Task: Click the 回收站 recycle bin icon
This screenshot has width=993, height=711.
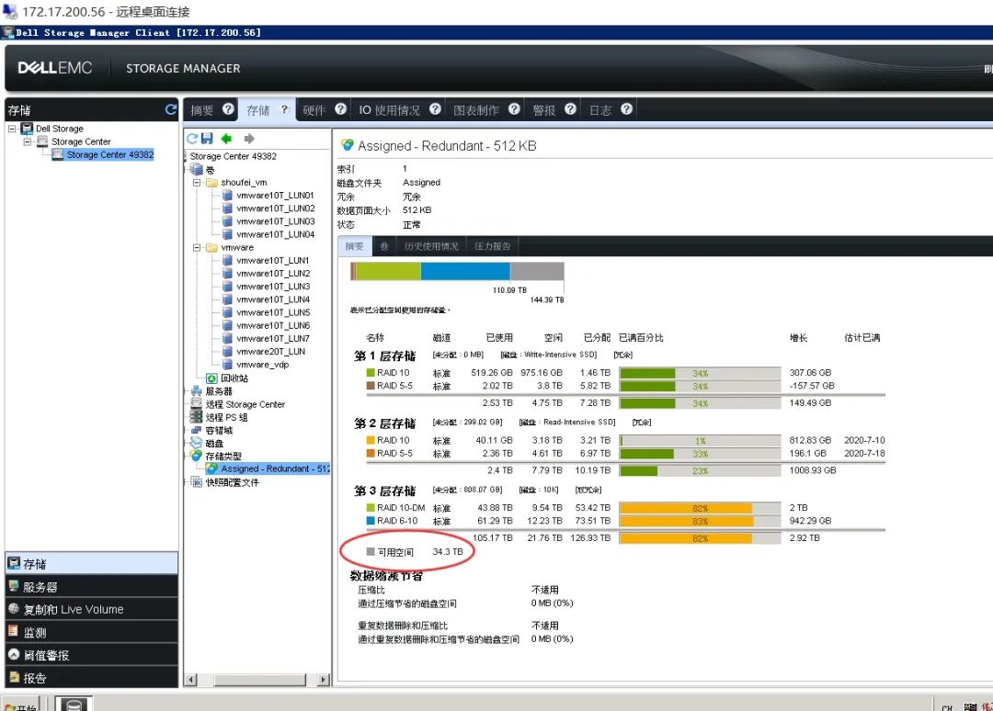Action: [211, 378]
